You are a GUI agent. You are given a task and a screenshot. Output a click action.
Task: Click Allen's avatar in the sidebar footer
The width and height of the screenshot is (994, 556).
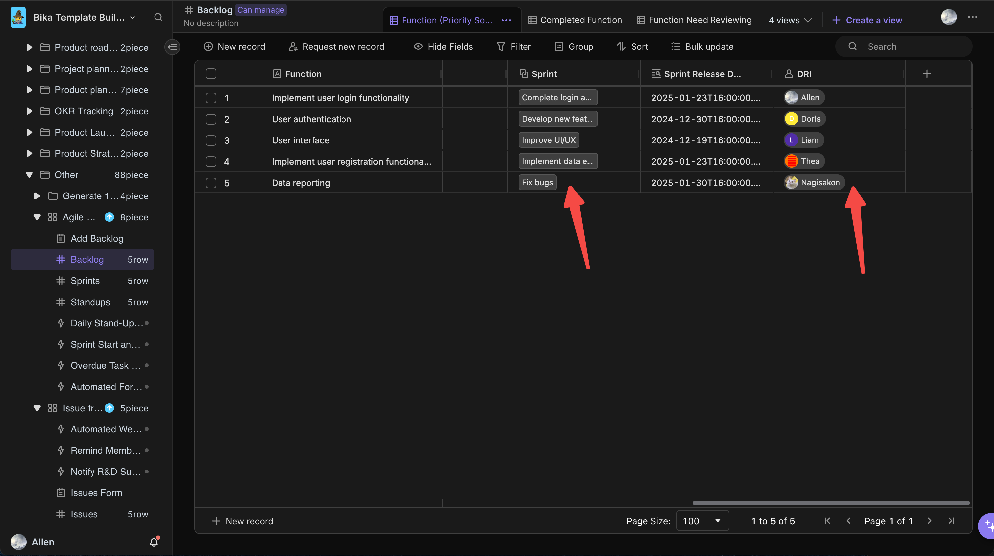click(18, 542)
